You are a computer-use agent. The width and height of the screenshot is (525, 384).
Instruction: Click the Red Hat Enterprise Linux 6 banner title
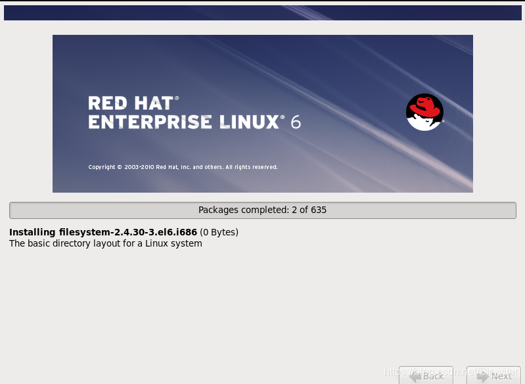click(194, 112)
